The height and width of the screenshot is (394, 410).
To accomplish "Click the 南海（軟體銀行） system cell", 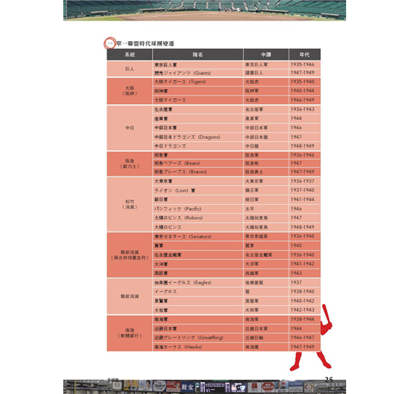I will coord(129,333).
